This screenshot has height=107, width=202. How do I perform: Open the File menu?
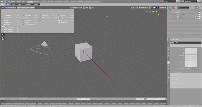pyautogui.click(x=5, y=1)
